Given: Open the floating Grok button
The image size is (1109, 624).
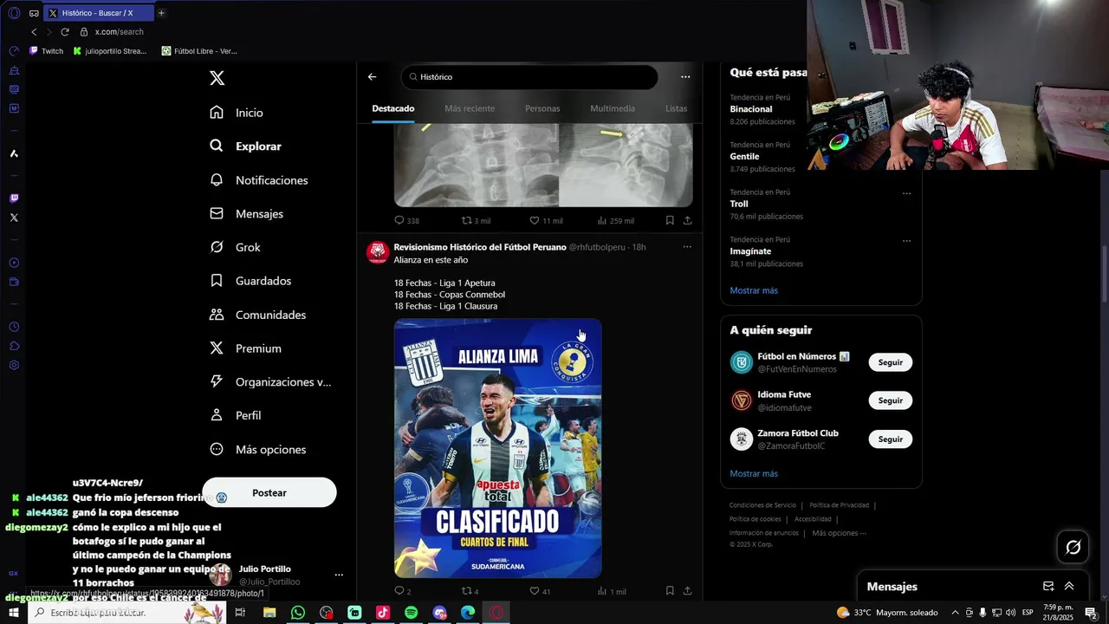Looking at the screenshot, I should point(1073,547).
